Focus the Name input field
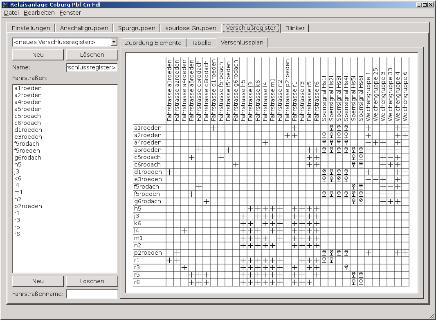 click(x=92, y=67)
